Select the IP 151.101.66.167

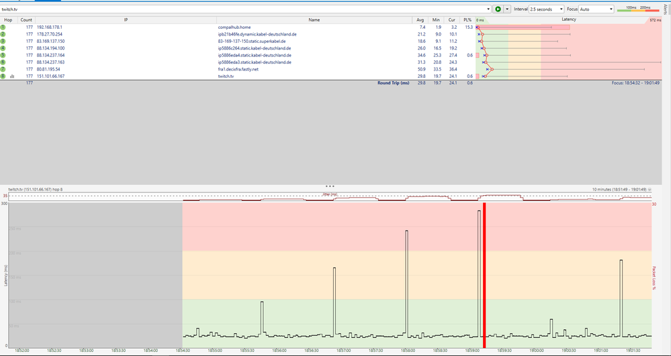coord(50,76)
